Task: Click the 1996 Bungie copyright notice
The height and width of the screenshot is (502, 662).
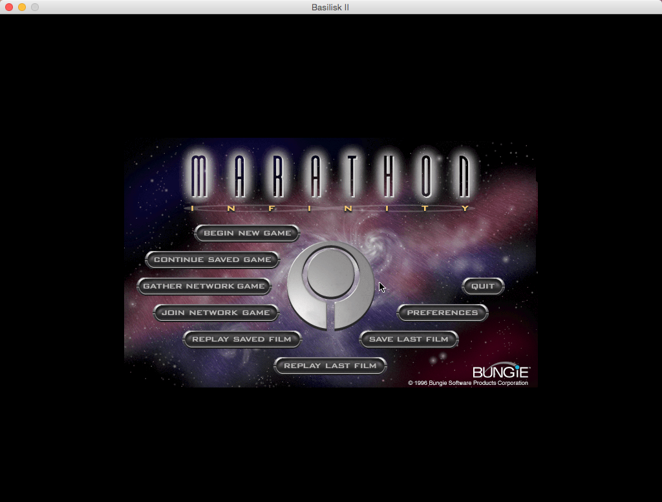Action: tap(467, 383)
